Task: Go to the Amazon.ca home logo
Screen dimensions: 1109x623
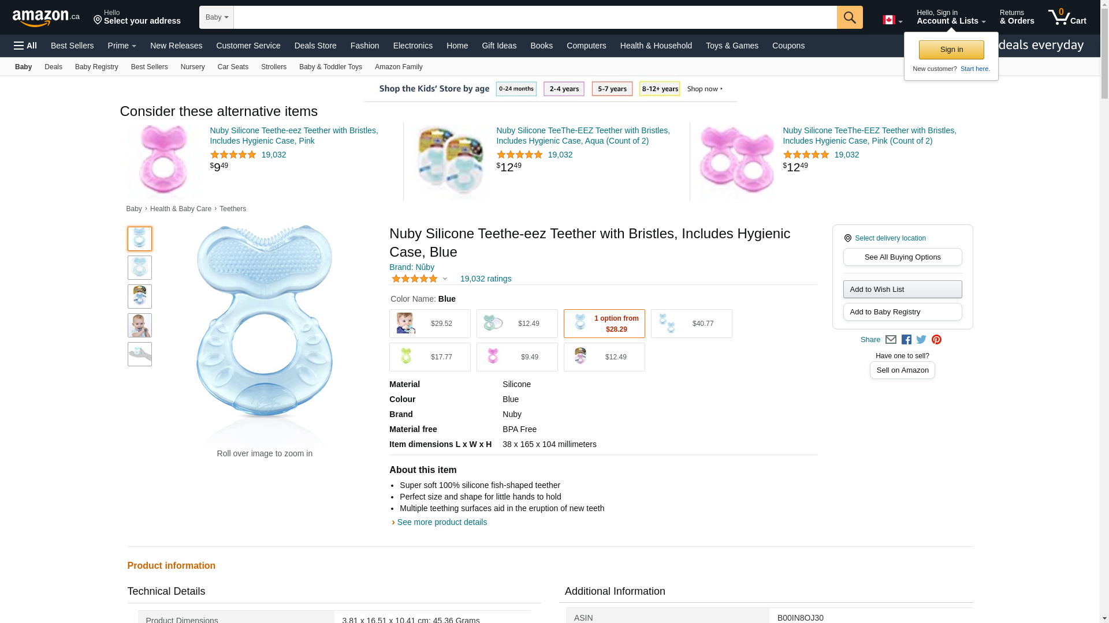Action: pos(46,18)
